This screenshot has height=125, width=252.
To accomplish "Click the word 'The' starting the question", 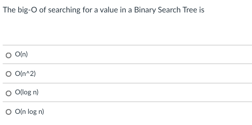I will tap(9, 10).
